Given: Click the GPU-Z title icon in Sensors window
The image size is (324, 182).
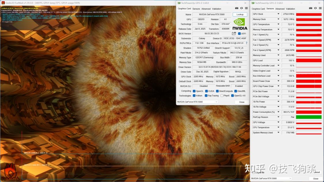Looking at the screenshot, I should point(253,3).
